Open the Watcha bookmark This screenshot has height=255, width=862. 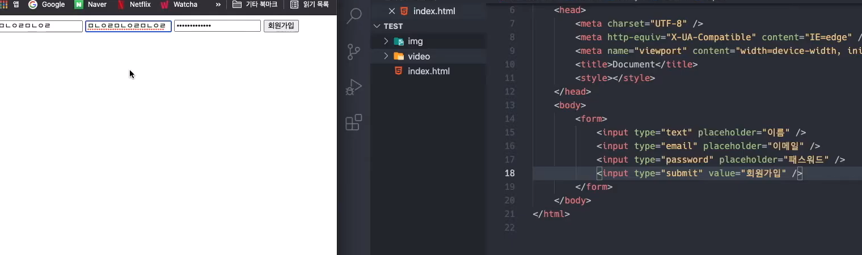click(x=179, y=5)
